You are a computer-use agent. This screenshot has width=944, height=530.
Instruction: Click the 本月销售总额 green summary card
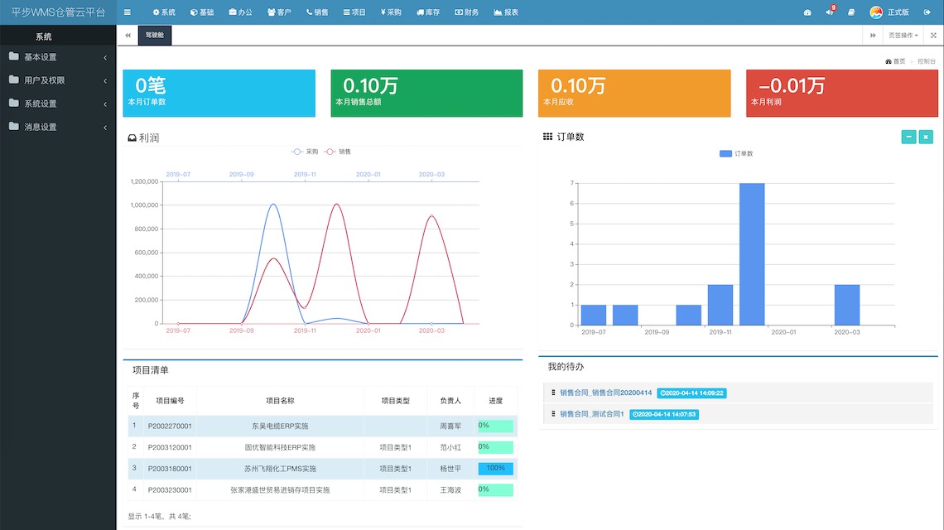[x=426, y=93]
